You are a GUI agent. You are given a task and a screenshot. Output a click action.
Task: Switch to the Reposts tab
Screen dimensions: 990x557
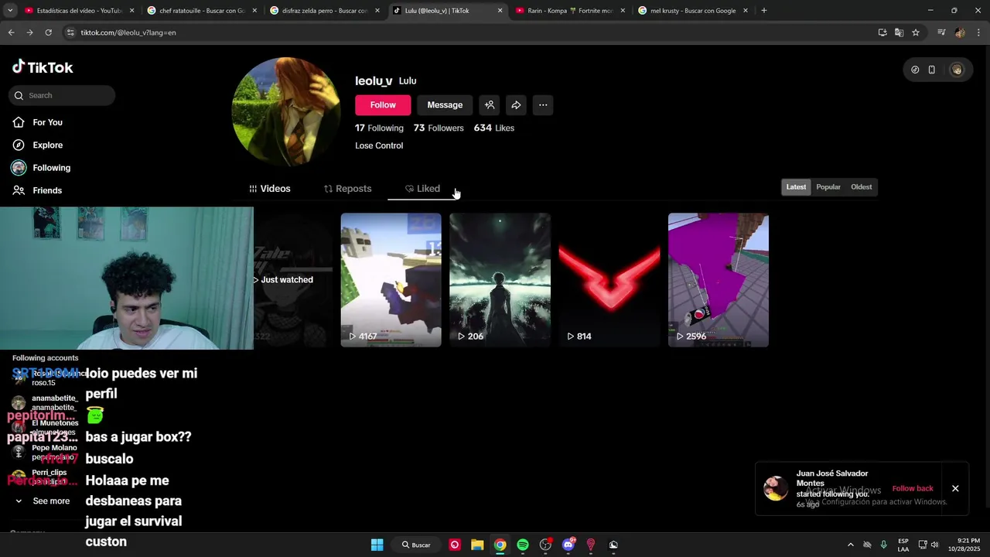347,189
